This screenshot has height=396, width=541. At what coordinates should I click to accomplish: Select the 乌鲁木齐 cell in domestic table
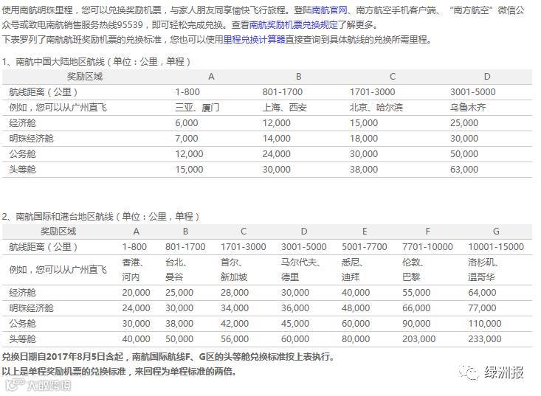468,108
